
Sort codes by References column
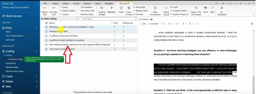coord(127,23)
